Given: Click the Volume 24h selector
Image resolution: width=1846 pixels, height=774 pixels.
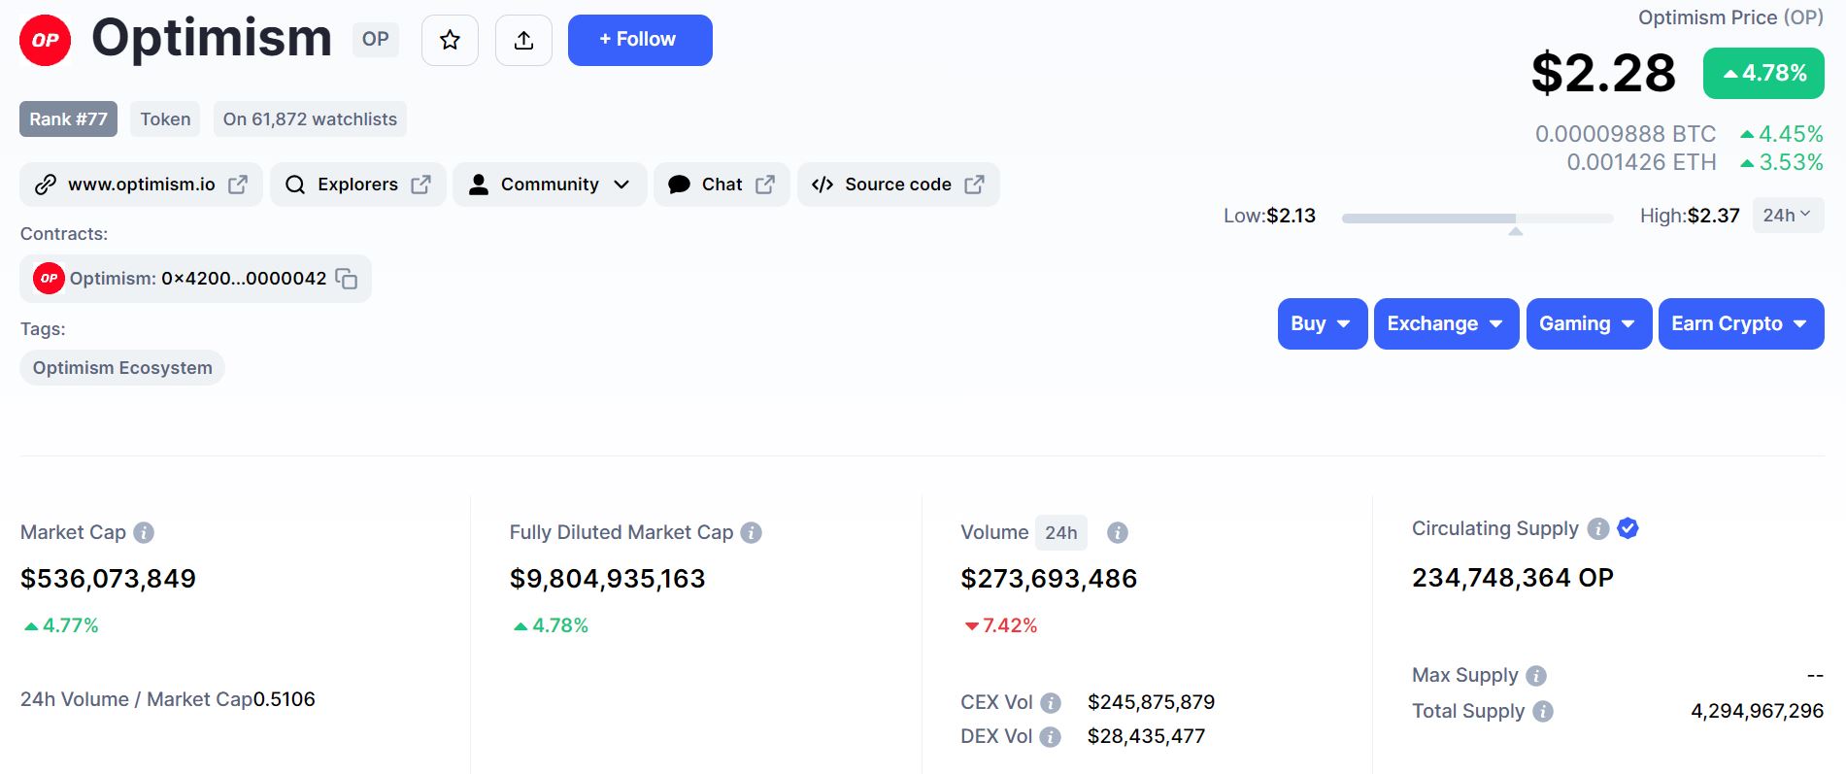Looking at the screenshot, I should coord(1060,532).
